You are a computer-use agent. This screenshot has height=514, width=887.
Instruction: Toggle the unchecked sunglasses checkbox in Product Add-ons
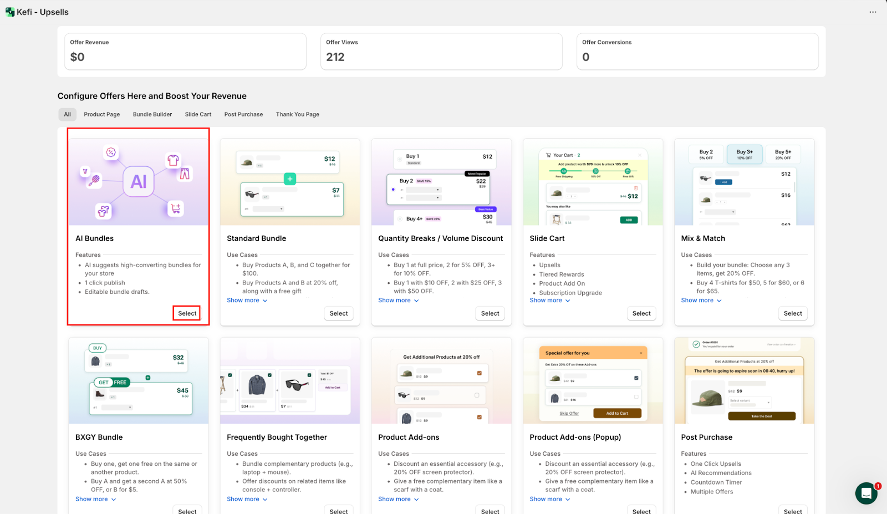(477, 395)
